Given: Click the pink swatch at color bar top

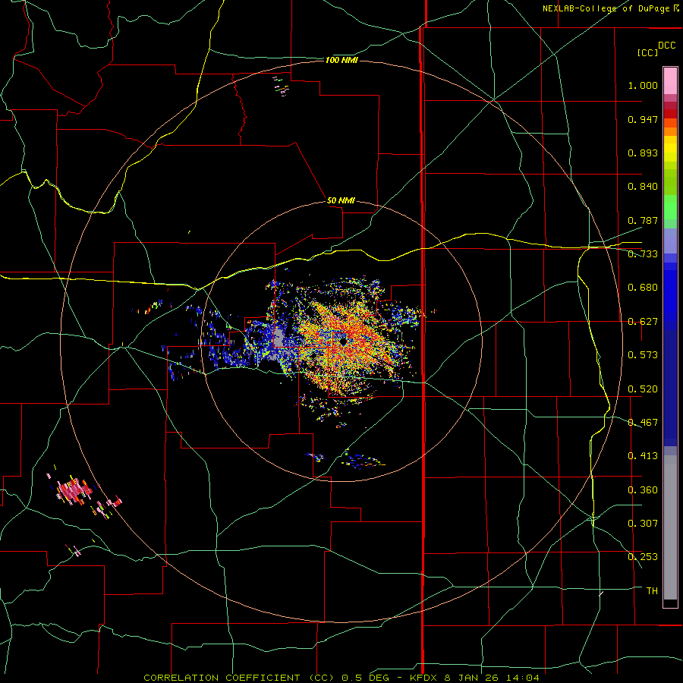Looking at the screenshot, I should (670, 80).
